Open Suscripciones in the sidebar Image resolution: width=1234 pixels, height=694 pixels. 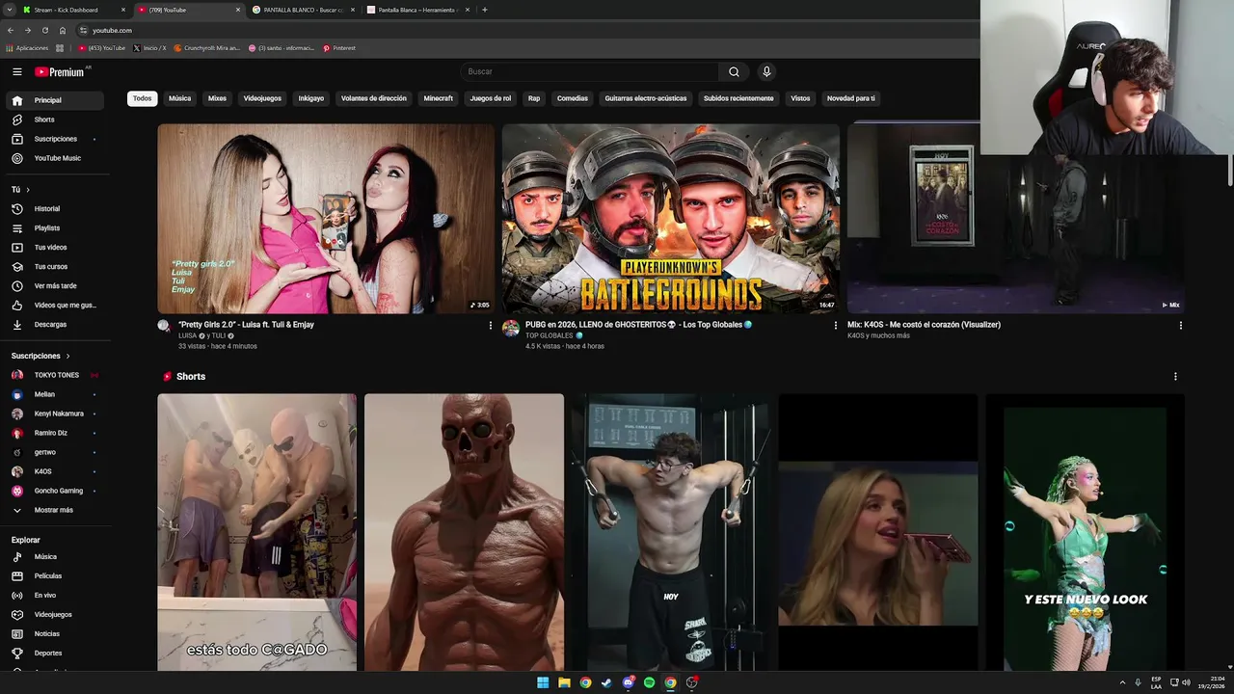point(54,139)
